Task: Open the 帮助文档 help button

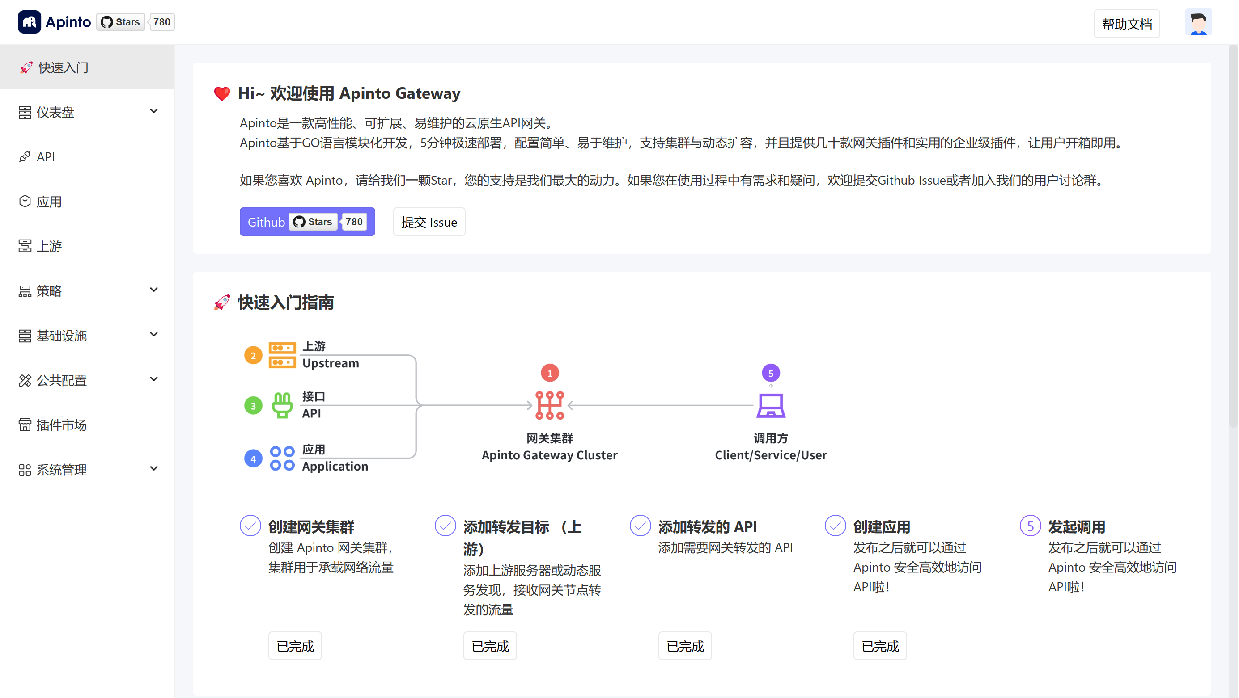Action: (x=1127, y=24)
